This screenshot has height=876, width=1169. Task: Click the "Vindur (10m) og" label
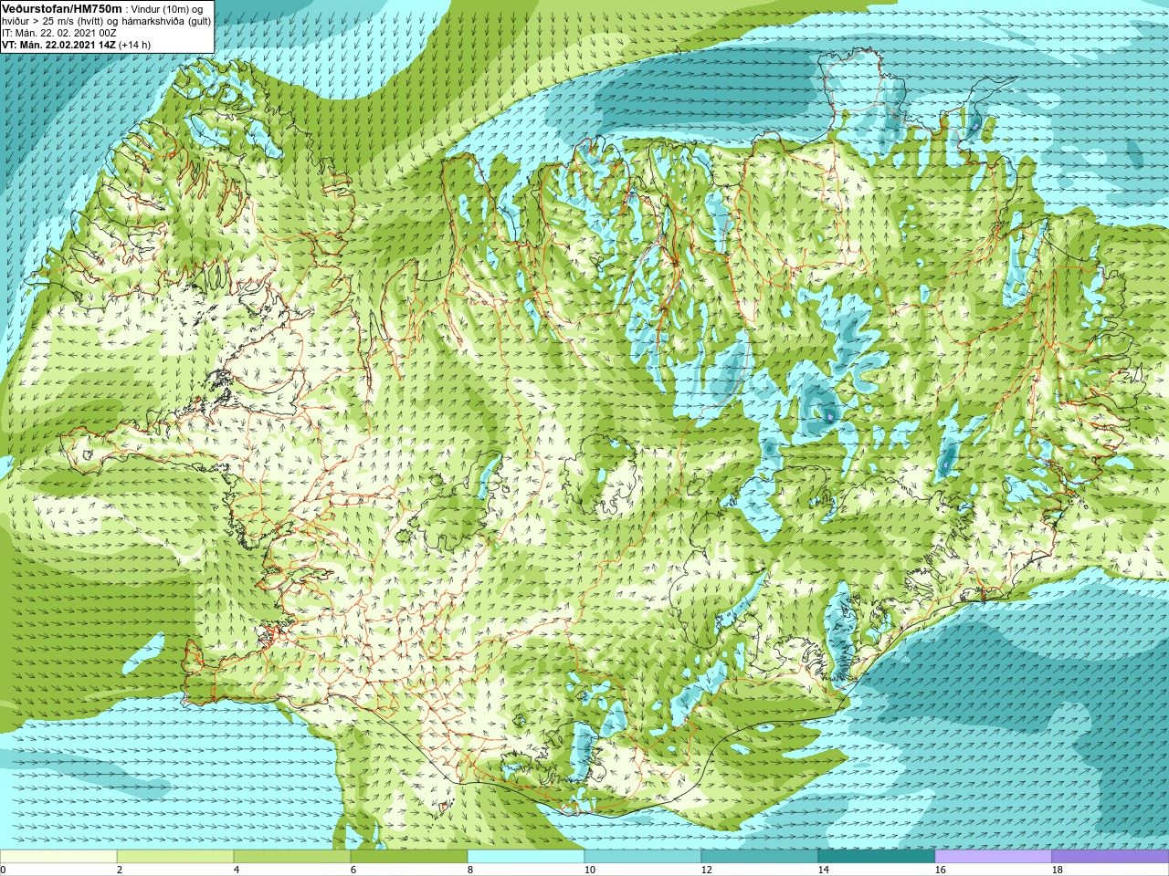pyautogui.click(x=167, y=8)
